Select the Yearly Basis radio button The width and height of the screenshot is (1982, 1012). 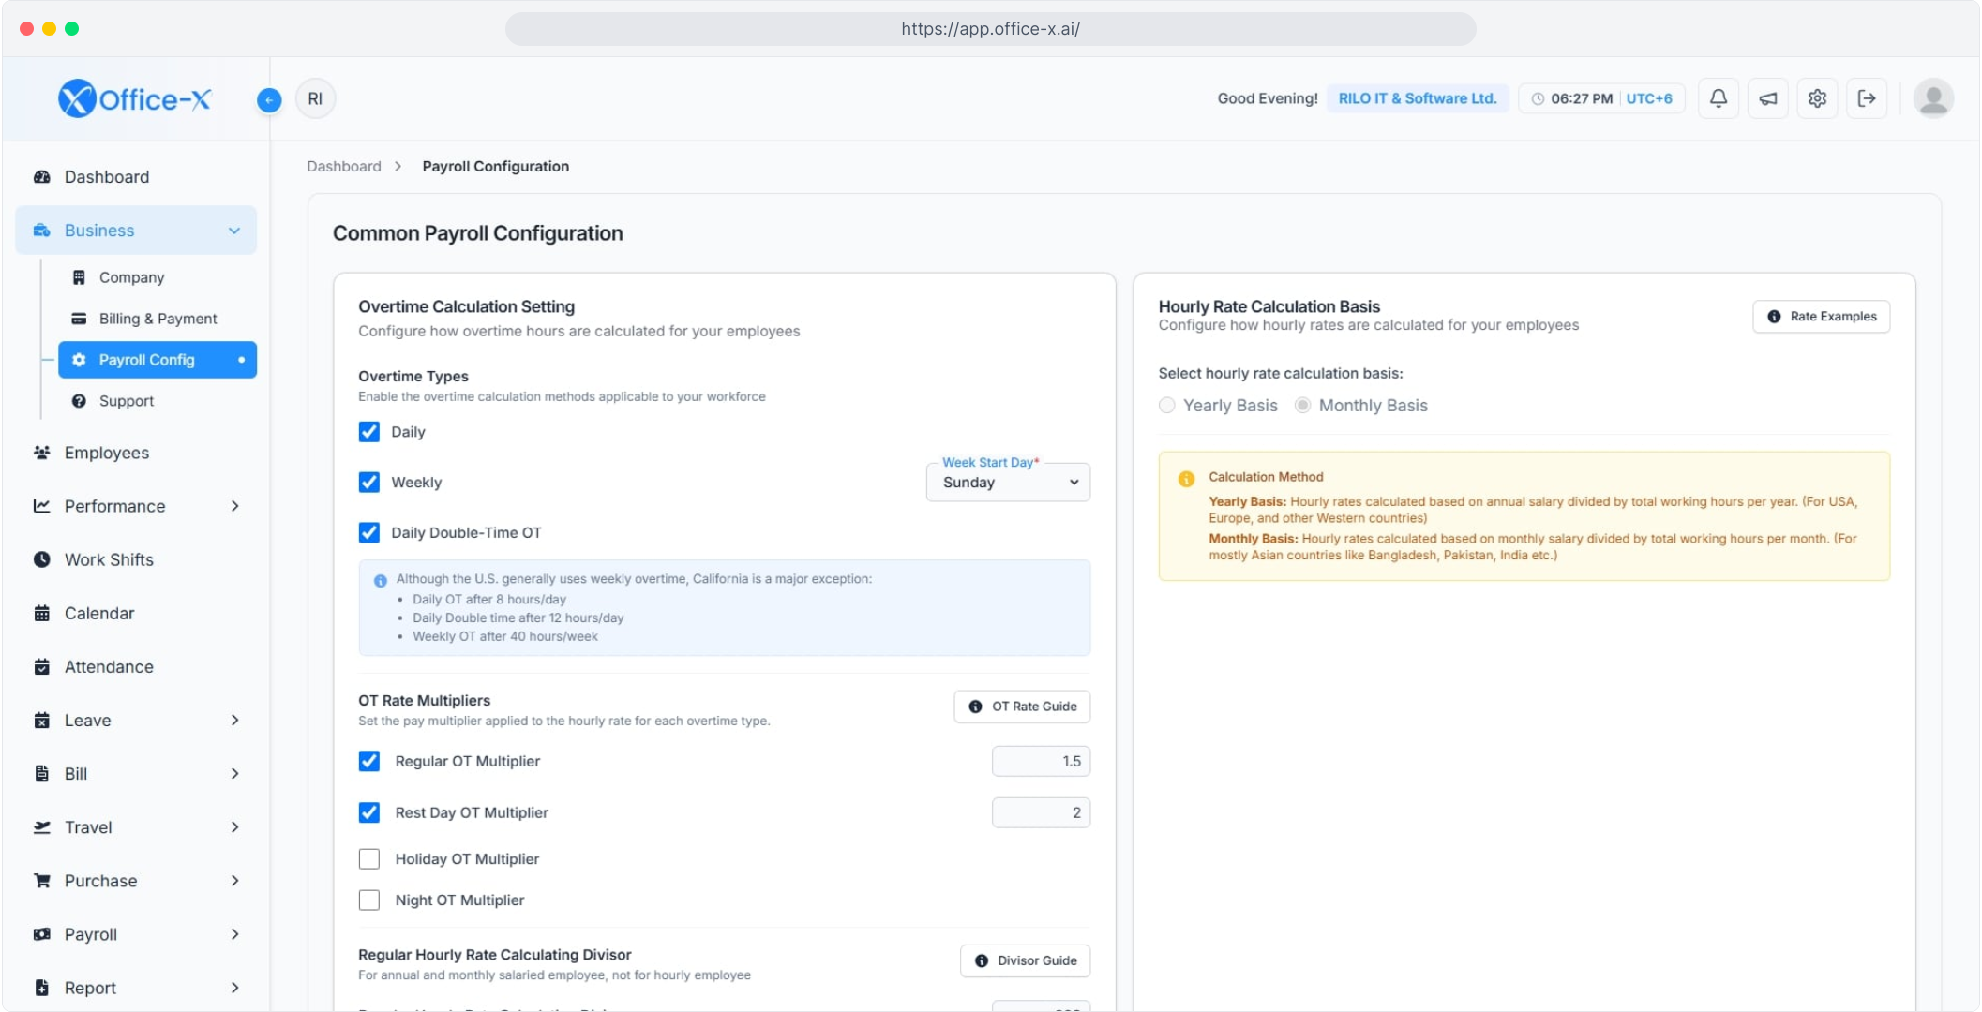(x=1167, y=406)
